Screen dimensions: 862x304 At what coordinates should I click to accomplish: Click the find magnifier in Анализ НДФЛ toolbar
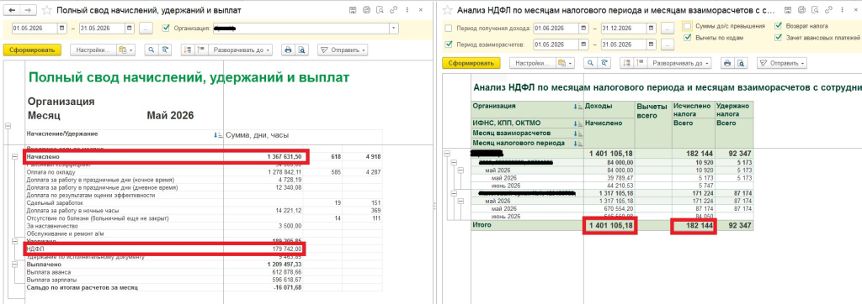click(590, 63)
